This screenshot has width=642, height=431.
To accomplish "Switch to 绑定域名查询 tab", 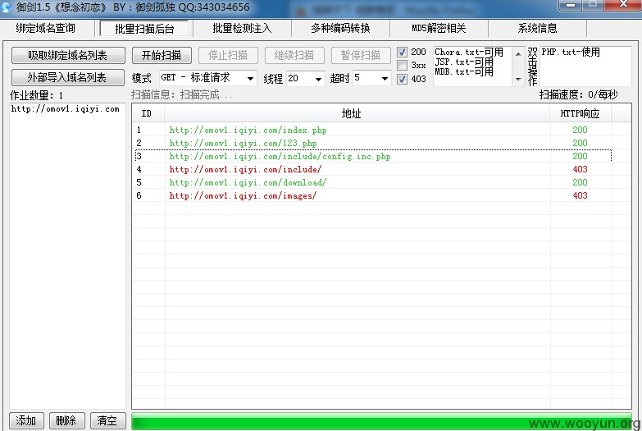I will pos(45,28).
